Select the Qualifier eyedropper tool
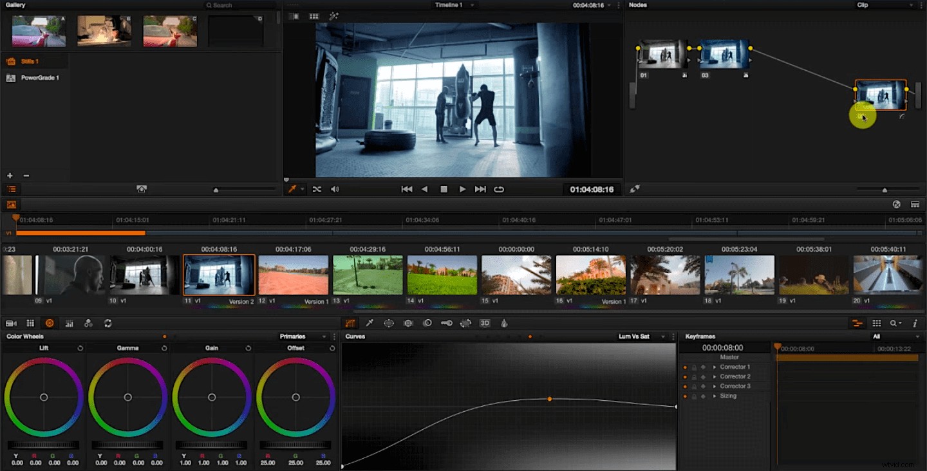927x471 pixels. click(370, 323)
